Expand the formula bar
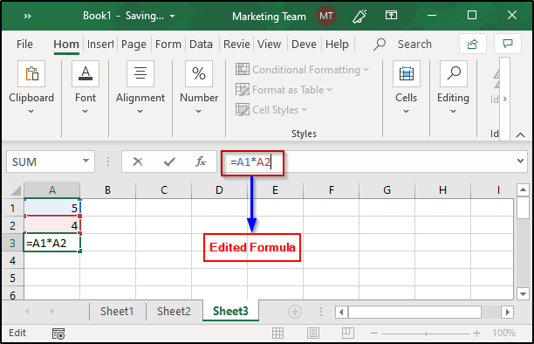The width and height of the screenshot is (534, 344). 520,161
